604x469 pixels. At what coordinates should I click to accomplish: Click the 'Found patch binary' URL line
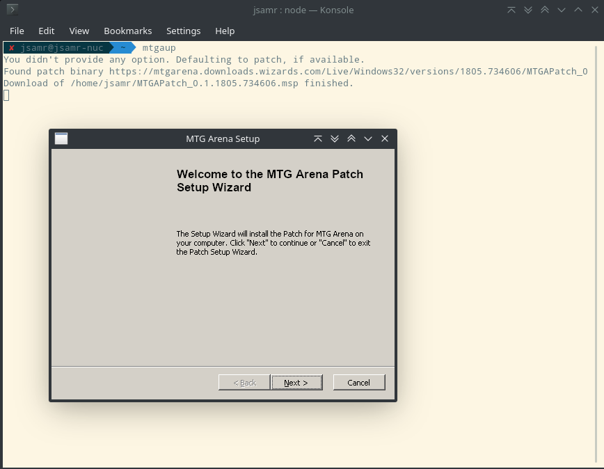click(296, 72)
